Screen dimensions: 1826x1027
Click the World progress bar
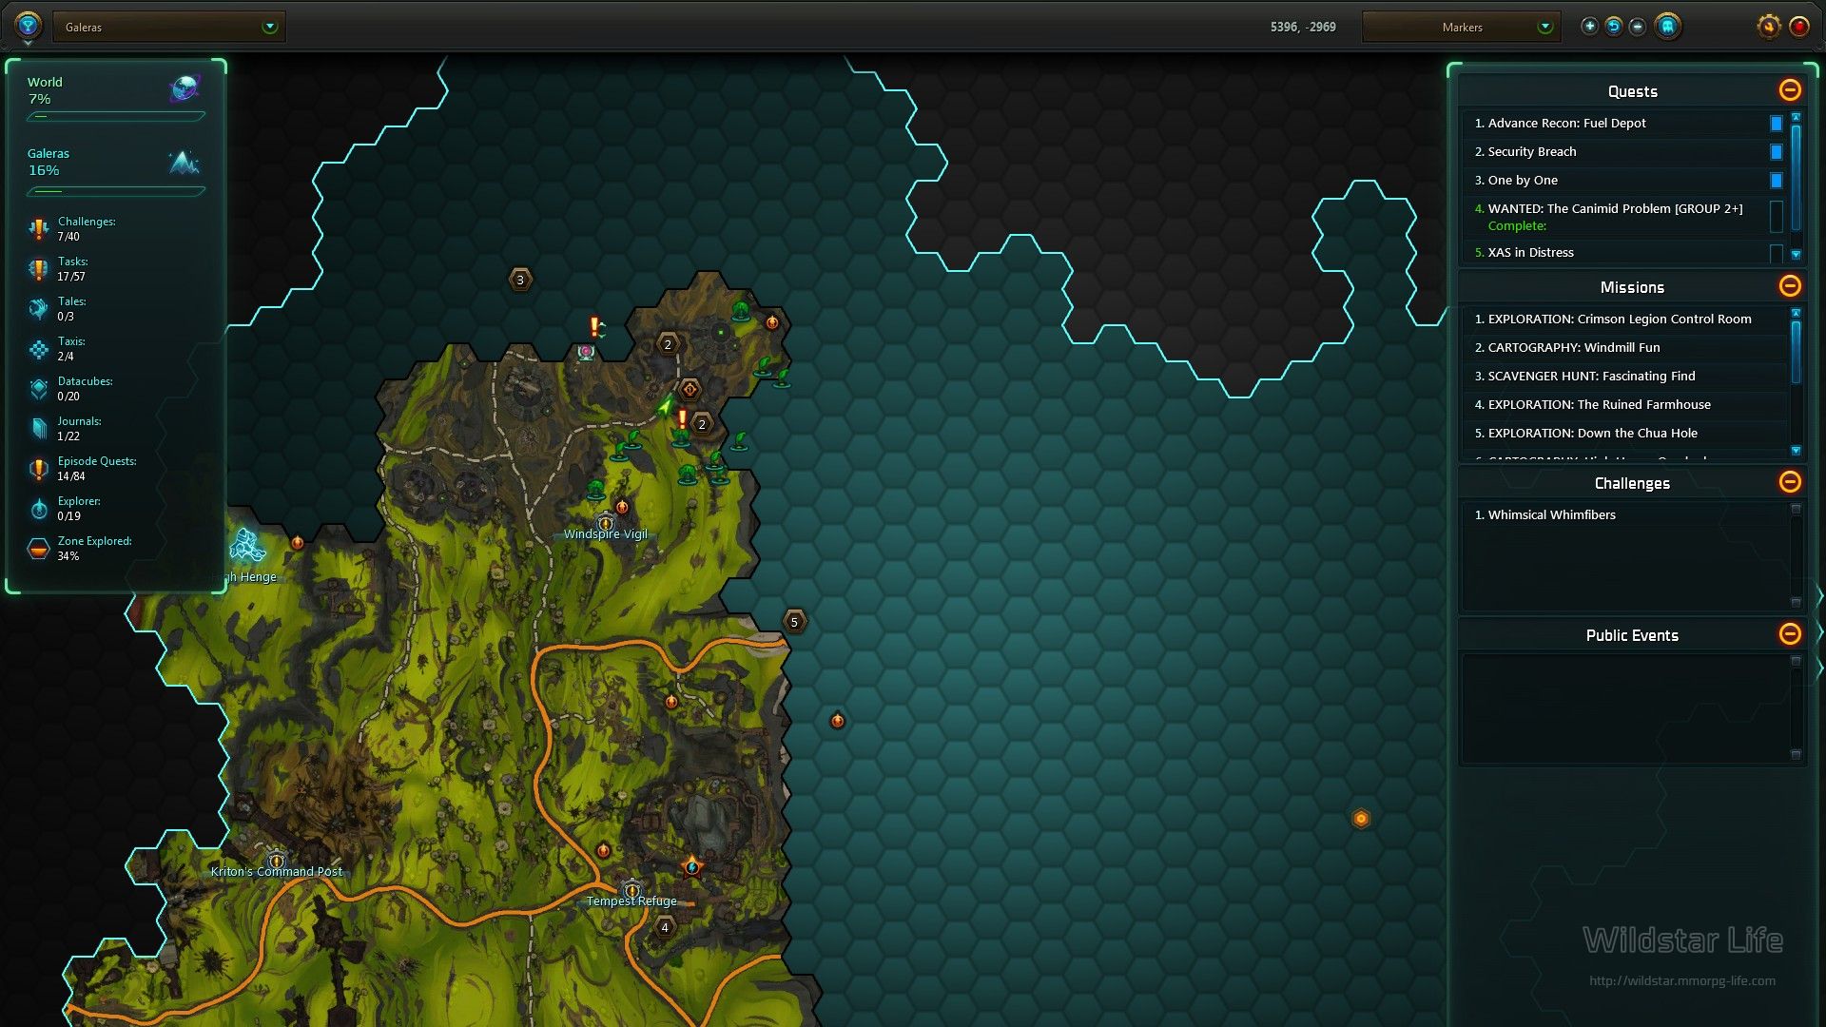[x=116, y=117]
